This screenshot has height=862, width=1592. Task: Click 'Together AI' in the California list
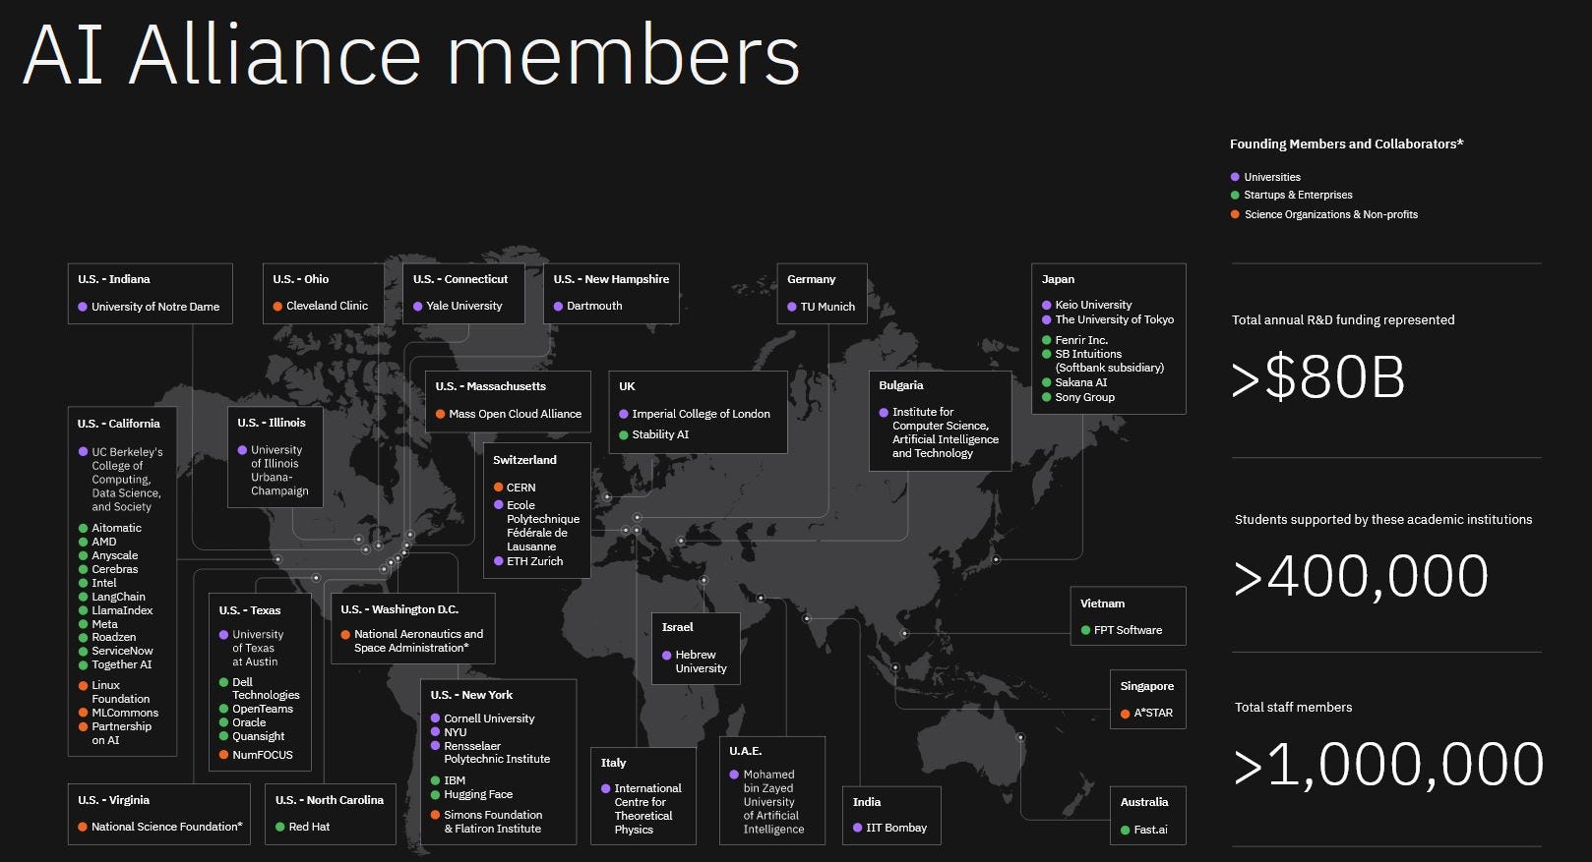122,664
